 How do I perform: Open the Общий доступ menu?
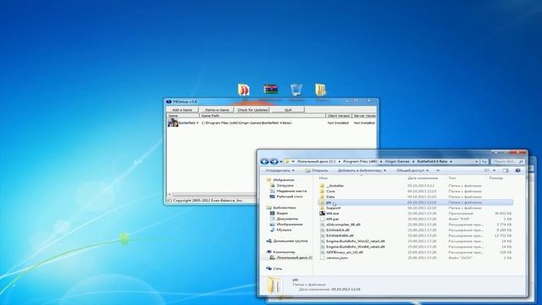tap(412, 170)
